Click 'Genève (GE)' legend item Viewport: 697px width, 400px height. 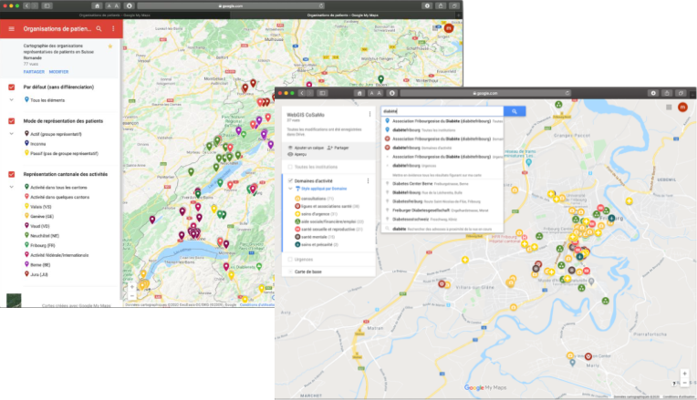click(38, 217)
